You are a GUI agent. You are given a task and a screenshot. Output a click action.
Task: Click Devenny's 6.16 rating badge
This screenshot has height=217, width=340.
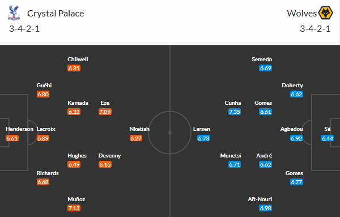click(x=105, y=164)
